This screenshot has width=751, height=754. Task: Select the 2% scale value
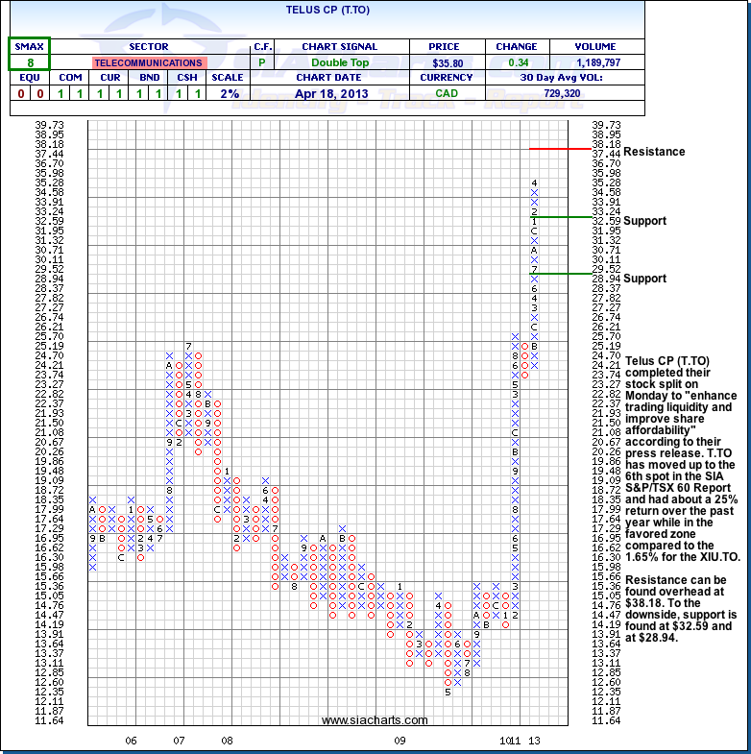tap(230, 93)
